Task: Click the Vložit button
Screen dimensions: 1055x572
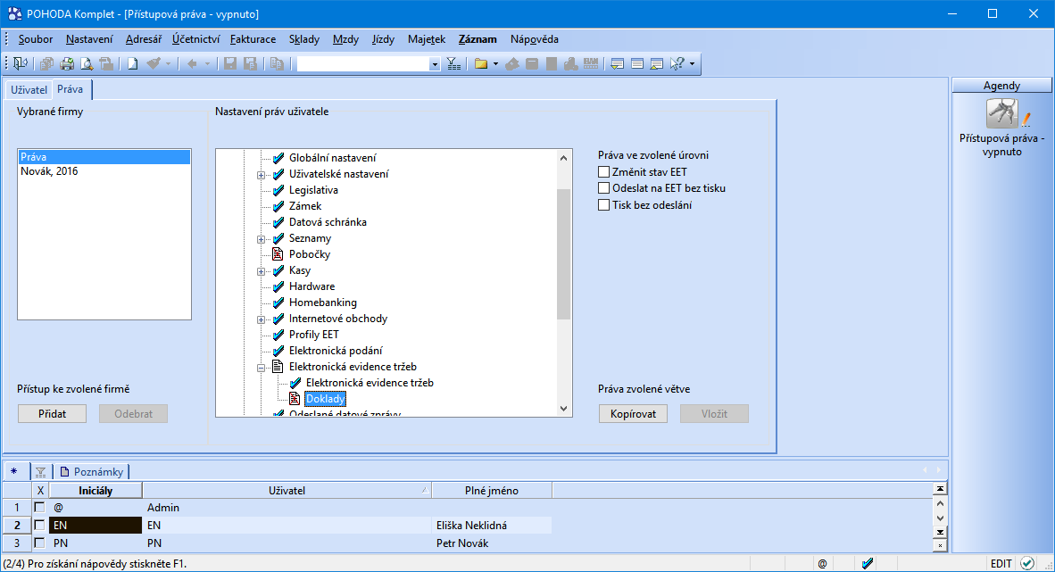Action: (x=715, y=413)
